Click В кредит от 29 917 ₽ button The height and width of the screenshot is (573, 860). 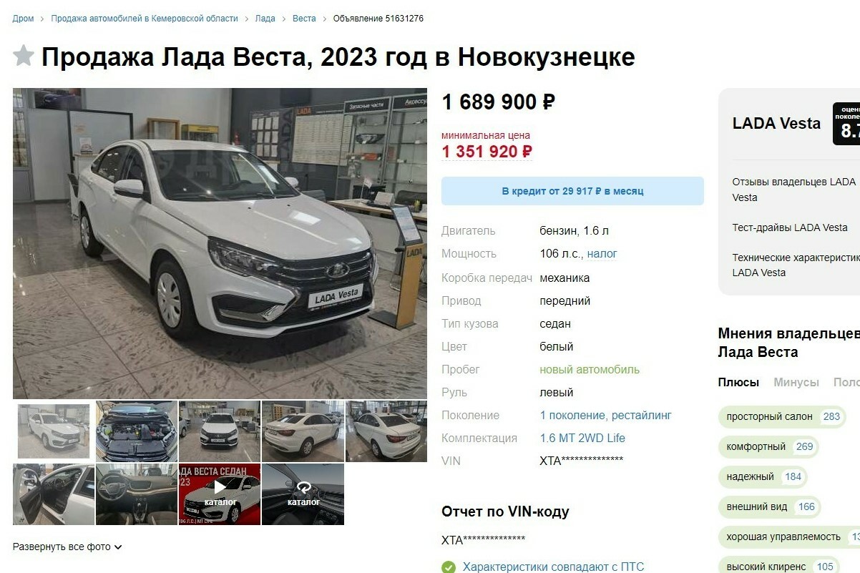[572, 191]
